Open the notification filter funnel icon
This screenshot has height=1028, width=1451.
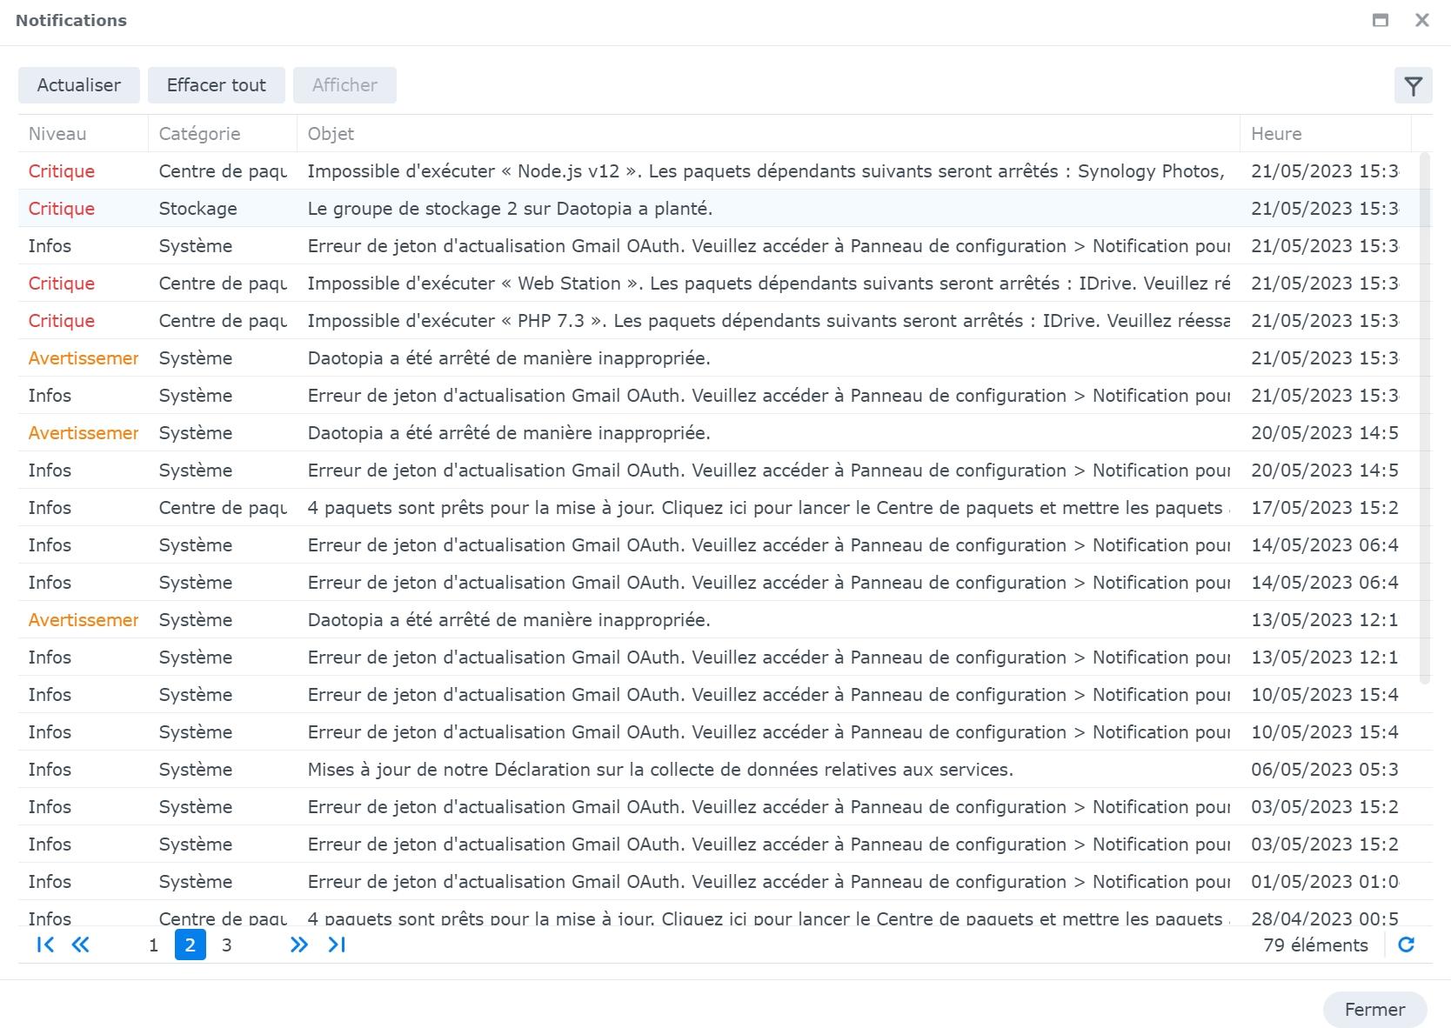(x=1413, y=85)
